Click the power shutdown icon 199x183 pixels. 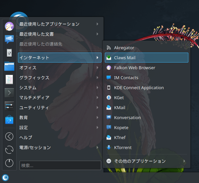coord(9,163)
